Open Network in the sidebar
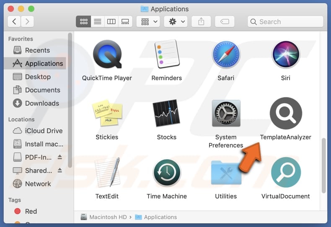This screenshot has width=331, height=227. tap(35, 184)
